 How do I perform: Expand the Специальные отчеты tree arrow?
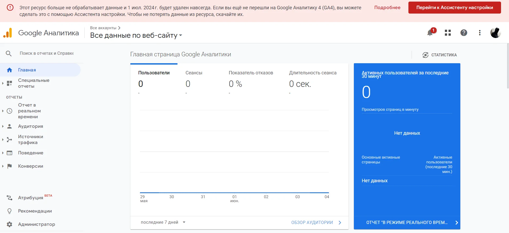coord(3,83)
